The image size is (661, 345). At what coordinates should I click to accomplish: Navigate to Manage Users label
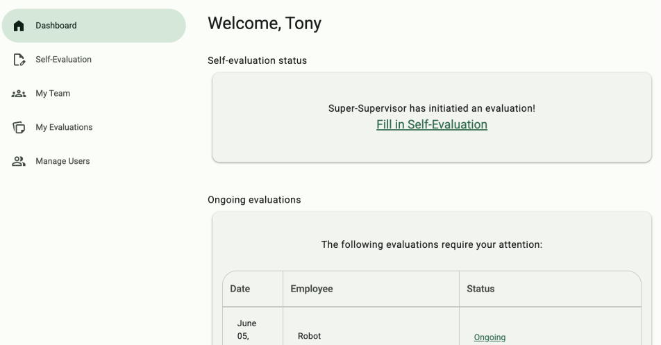62,162
